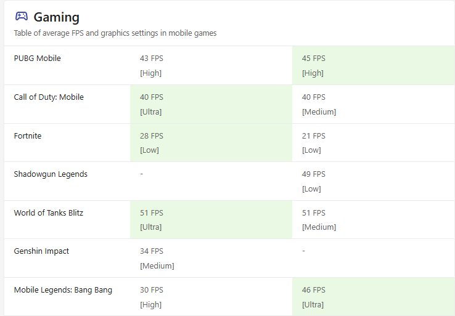The image size is (455, 316).
Task: Click the 34 FPS Medium Genshin value
Action: tap(157, 258)
